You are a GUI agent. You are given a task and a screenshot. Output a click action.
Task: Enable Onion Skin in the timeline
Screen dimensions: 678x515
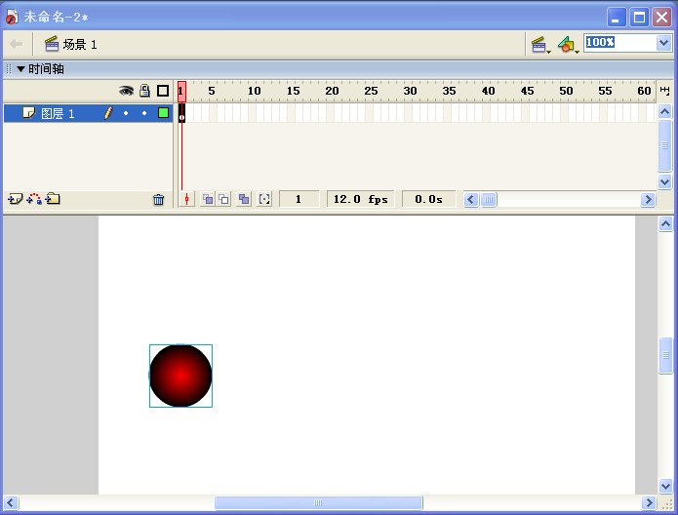point(207,199)
